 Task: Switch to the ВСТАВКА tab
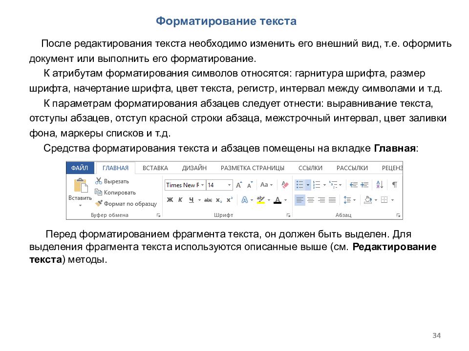coord(155,168)
